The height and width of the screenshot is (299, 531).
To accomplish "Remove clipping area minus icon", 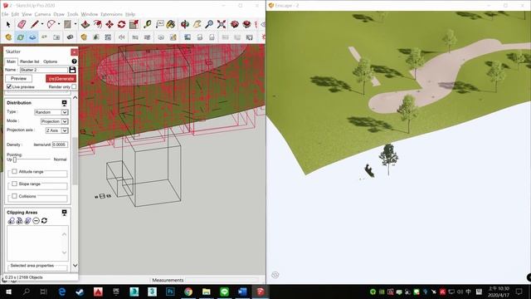I will coord(36,221).
